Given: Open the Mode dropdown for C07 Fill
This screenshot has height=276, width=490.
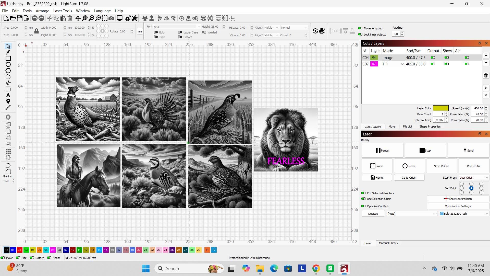Looking at the screenshot, I should coord(393,64).
